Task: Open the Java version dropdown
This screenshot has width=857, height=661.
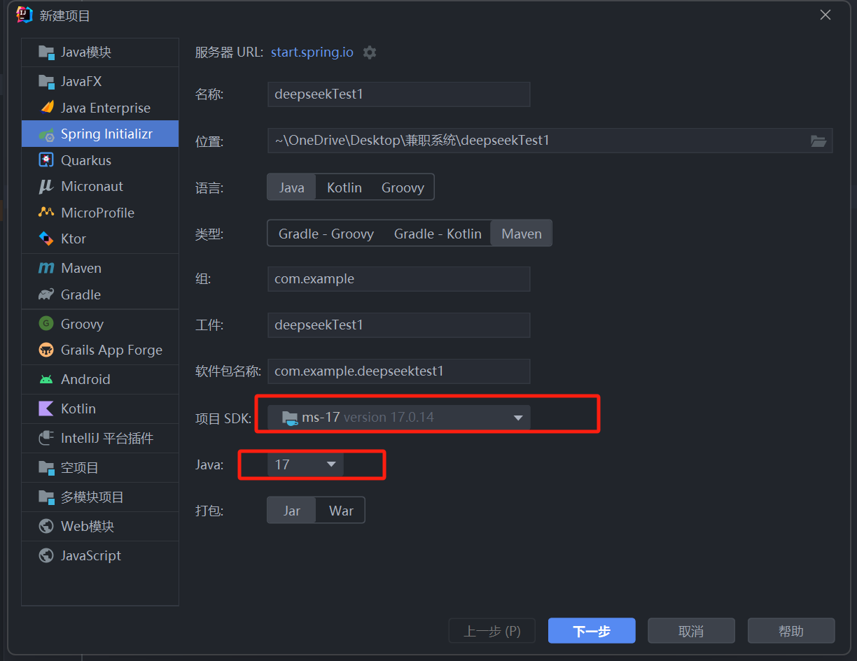Action: (305, 464)
